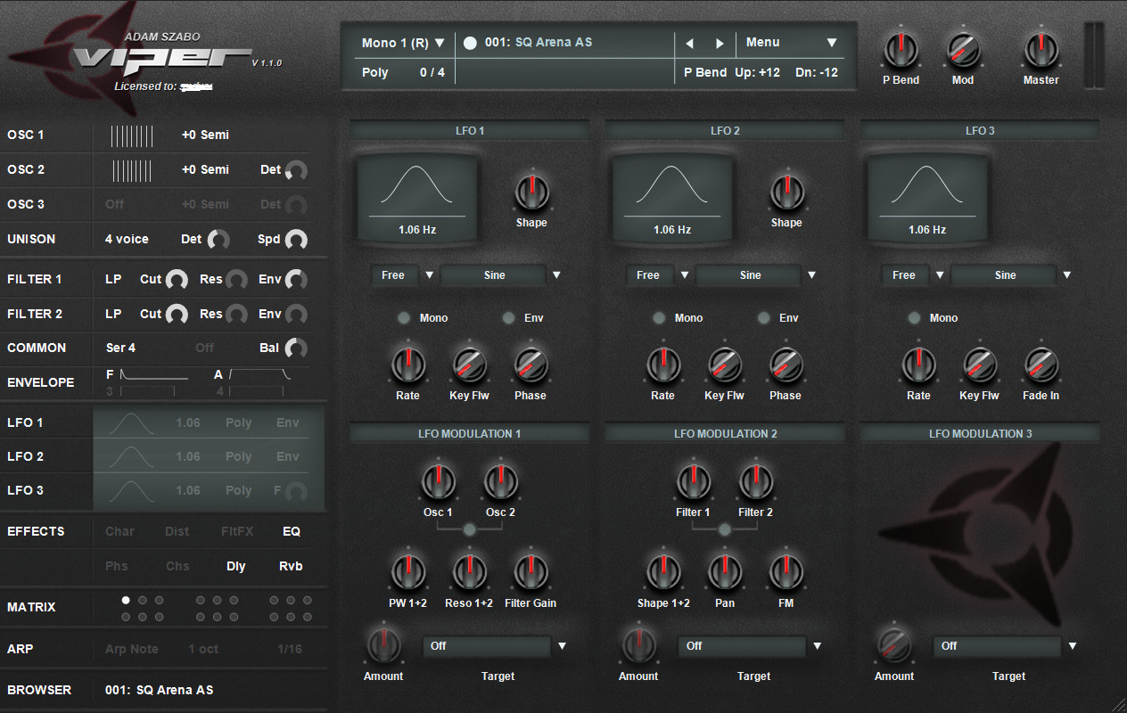
Task: Click the Dly delay effect
Action: tap(235, 566)
